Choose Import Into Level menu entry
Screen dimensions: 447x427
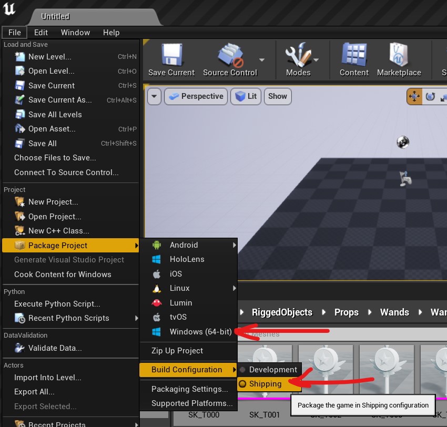pos(70,378)
